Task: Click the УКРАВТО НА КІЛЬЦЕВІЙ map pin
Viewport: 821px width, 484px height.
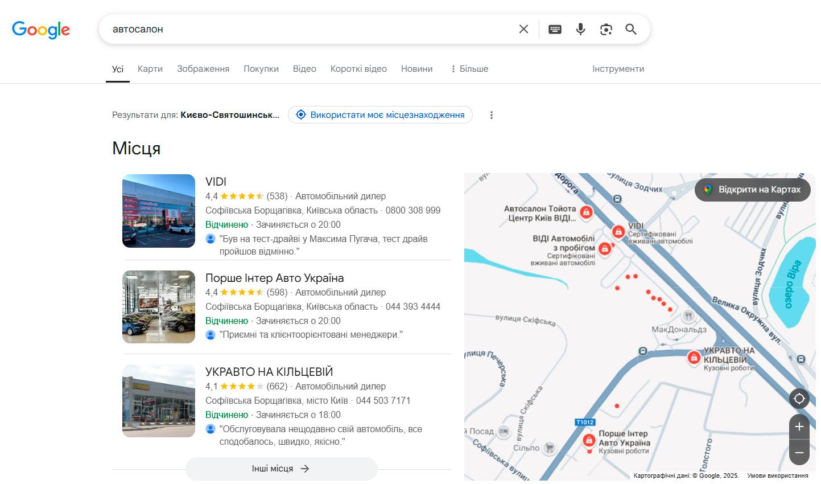Action: click(694, 358)
